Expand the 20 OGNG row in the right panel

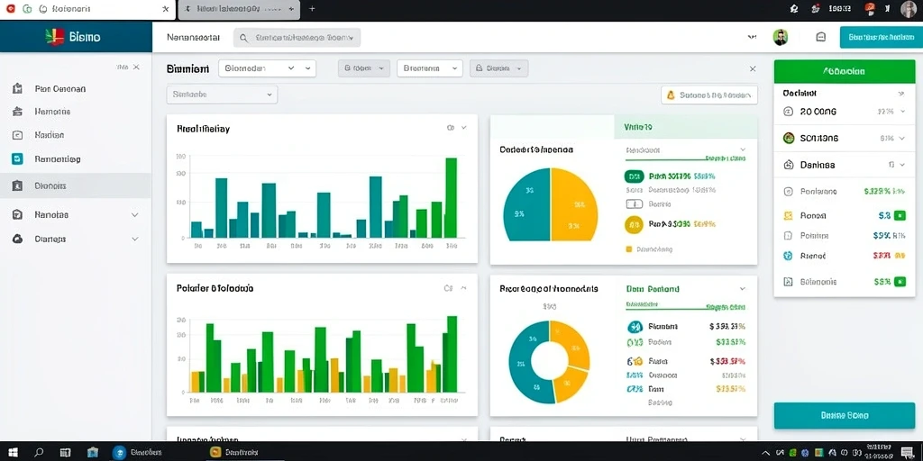[844, 111]
